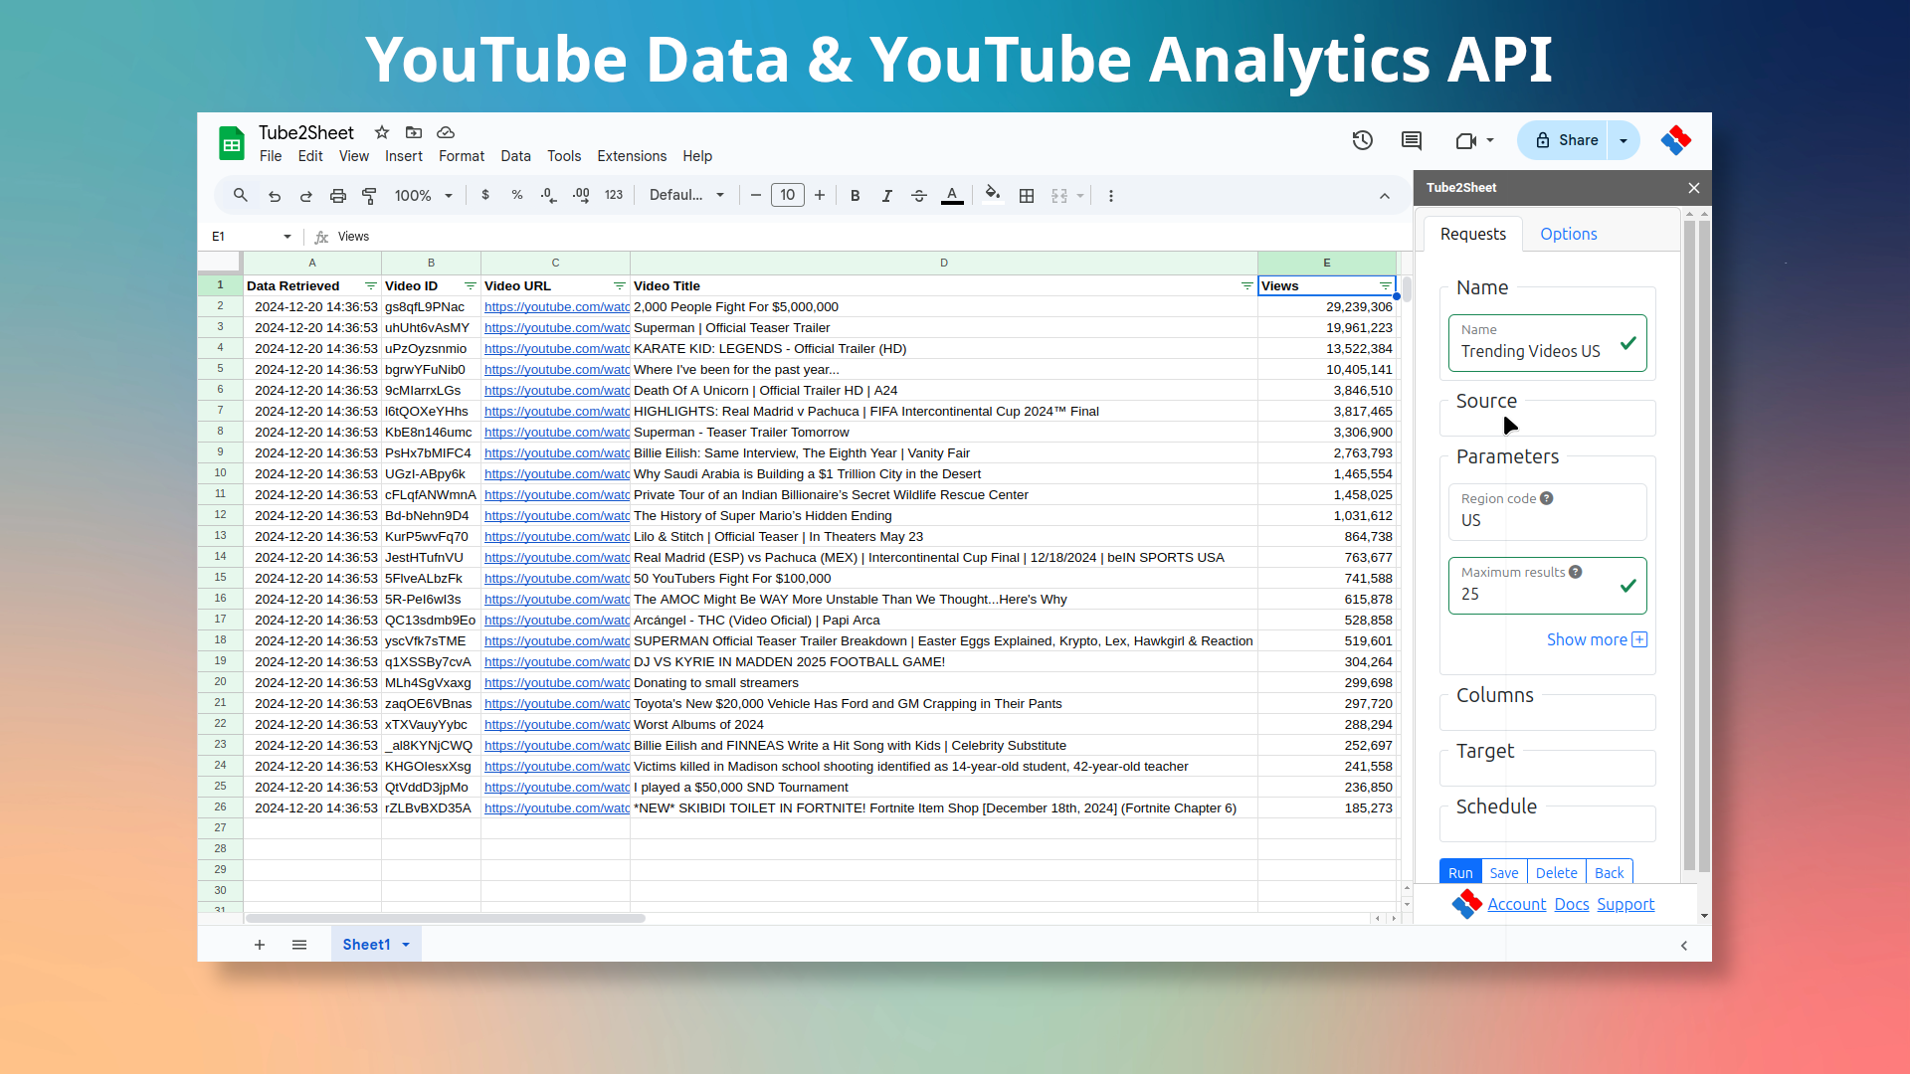Click the merge cells icon
The height and width of the screenshot is (1074, 1910).
pos(1059,196)
